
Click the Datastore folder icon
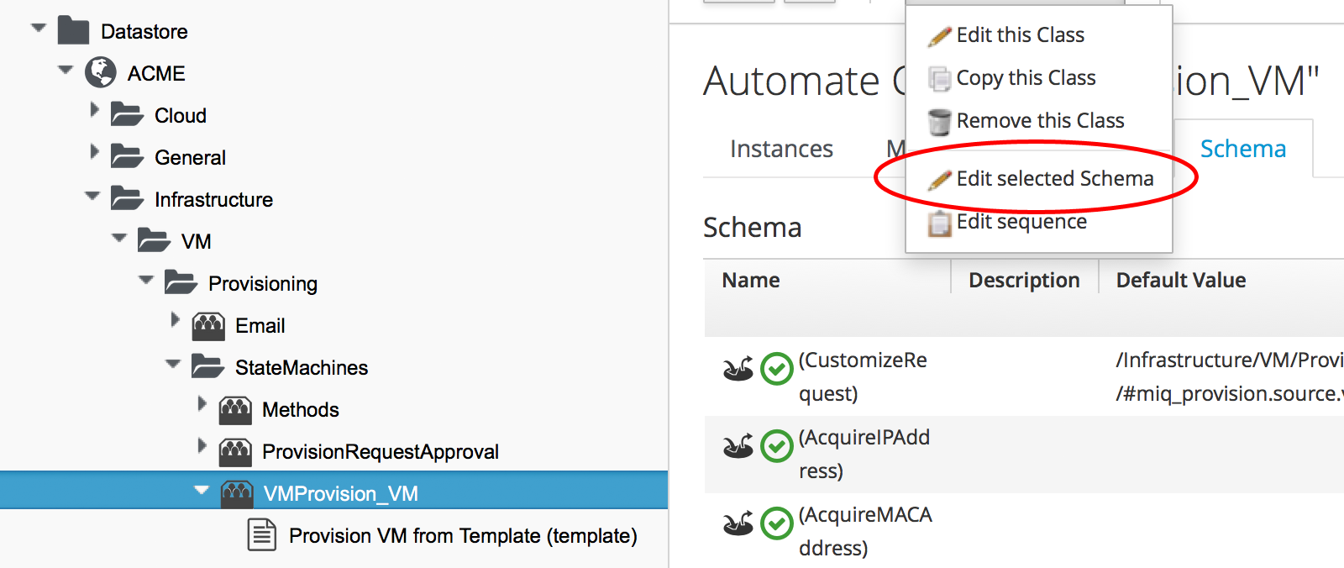[73, 31]
